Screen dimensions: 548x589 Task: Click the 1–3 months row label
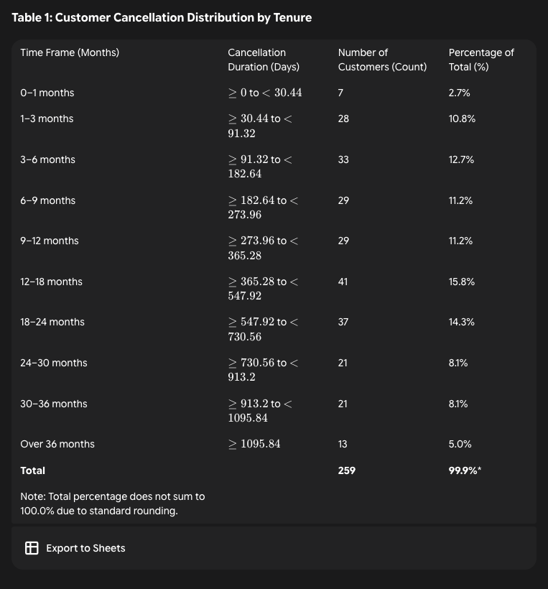[x=47, y=119]
